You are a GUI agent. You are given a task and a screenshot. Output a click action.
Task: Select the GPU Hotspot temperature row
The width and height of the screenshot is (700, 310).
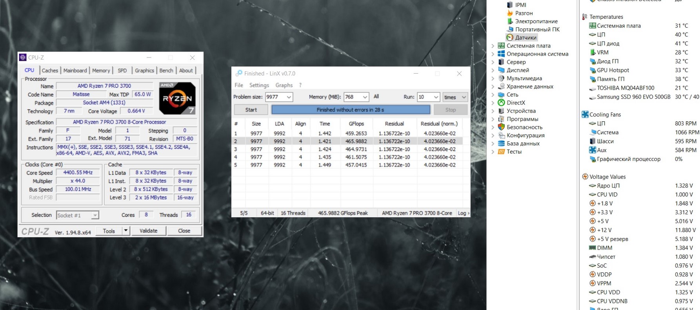[x=638, y=70]
